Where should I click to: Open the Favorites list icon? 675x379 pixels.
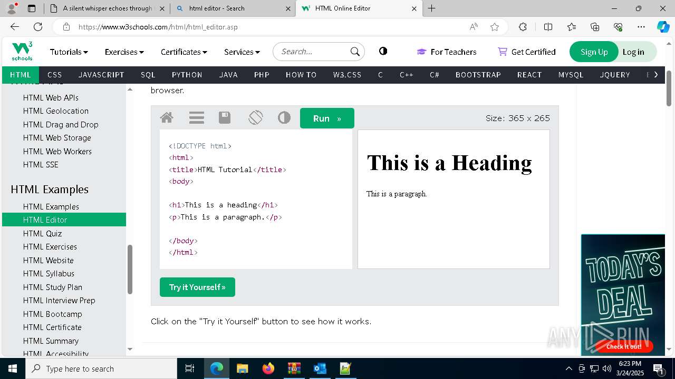pyautogui.click(x=572, y=27)
